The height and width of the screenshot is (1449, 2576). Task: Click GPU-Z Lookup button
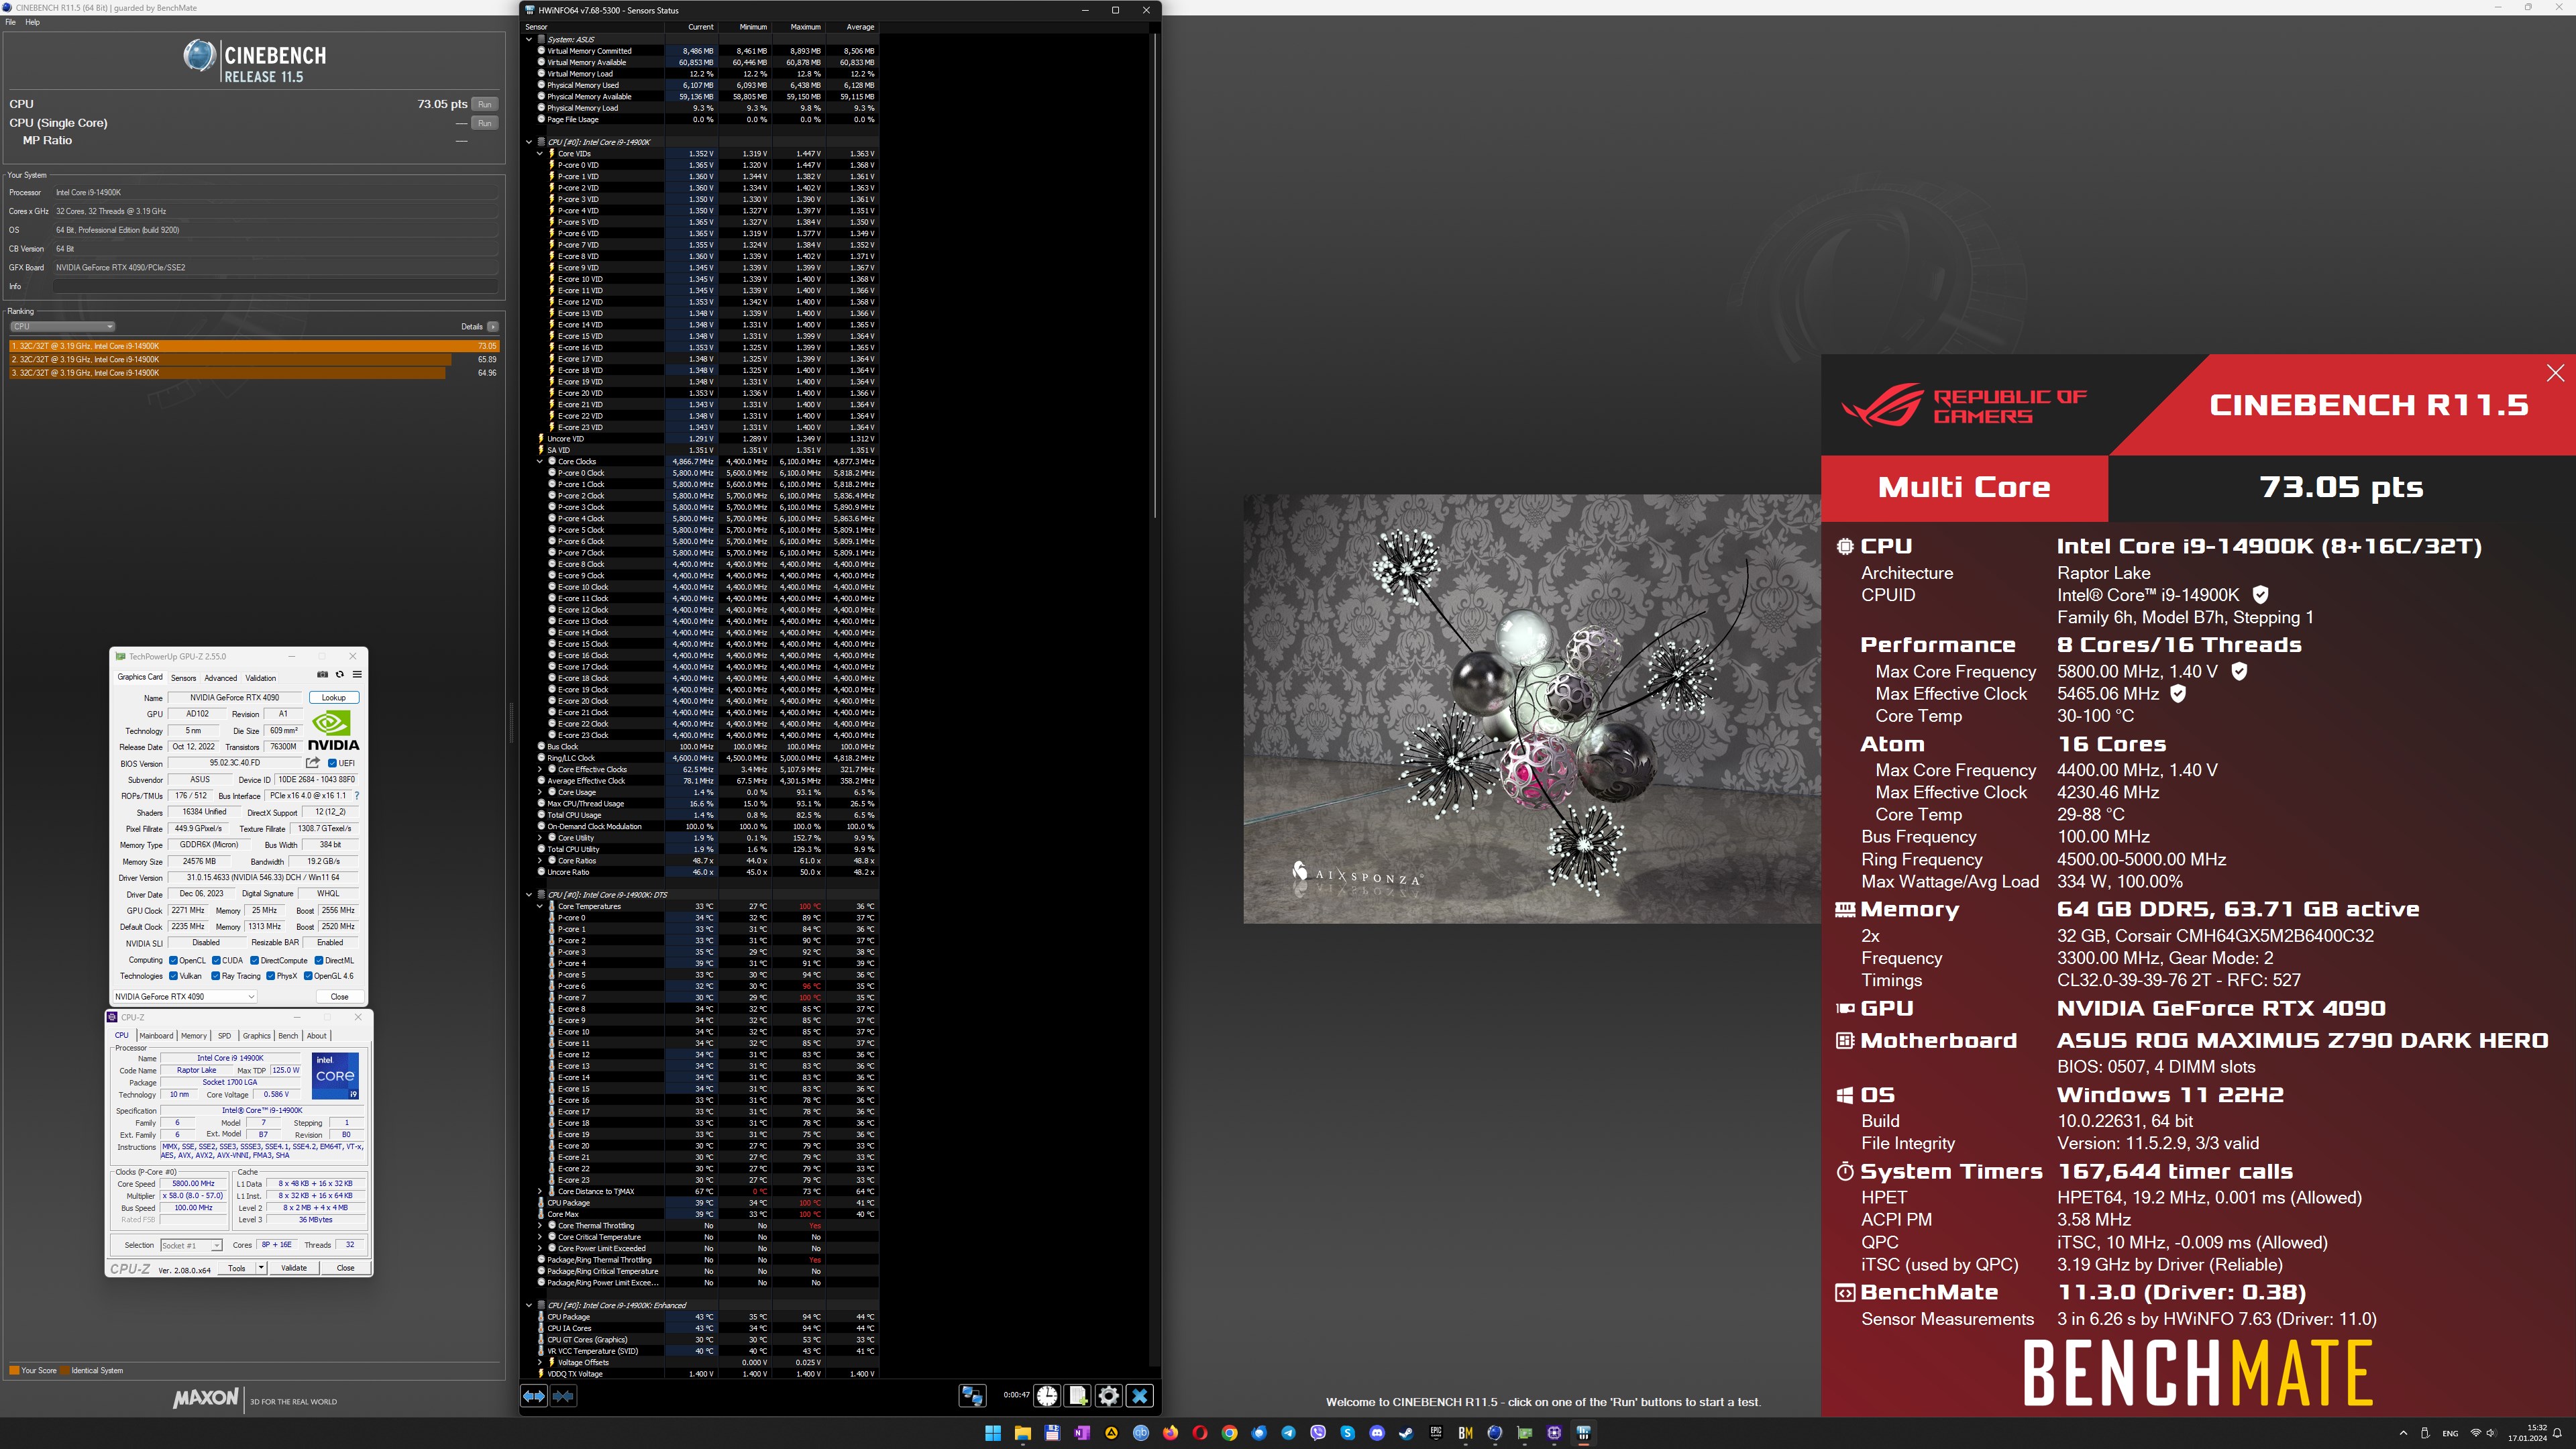334,698
